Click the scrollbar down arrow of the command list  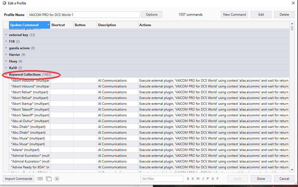coord(292,170)
